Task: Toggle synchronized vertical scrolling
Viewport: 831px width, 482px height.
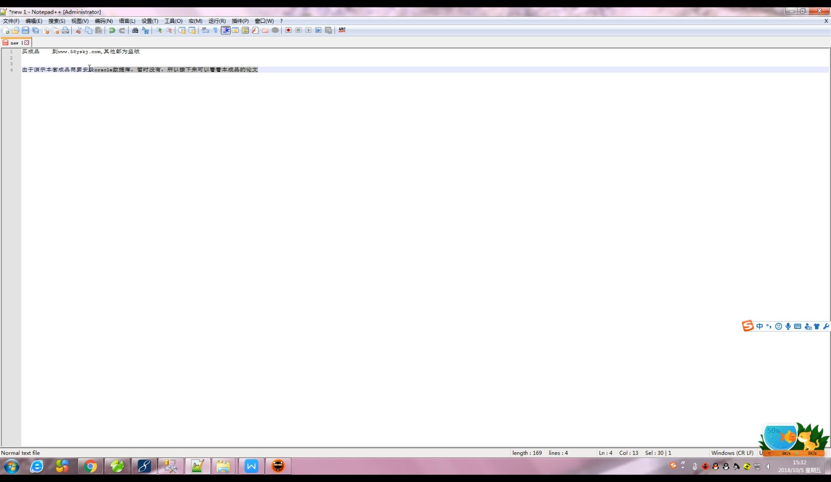Action: click(182, 30)
